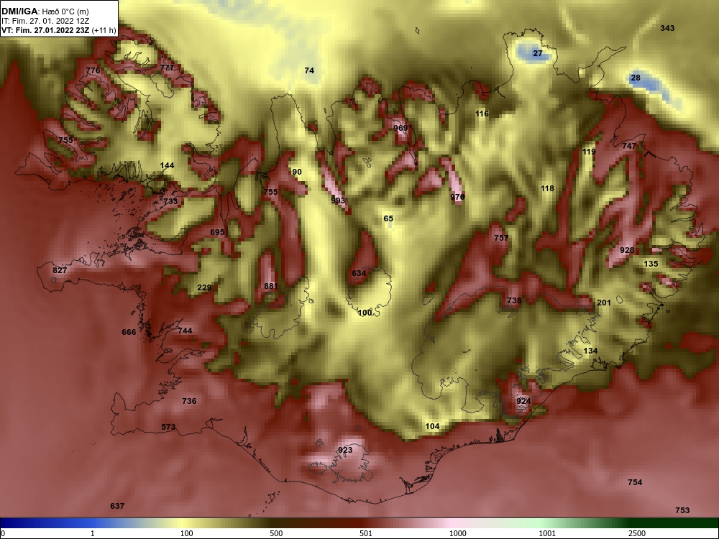
Task: Click the map value 736
Action: coord(189,401)
